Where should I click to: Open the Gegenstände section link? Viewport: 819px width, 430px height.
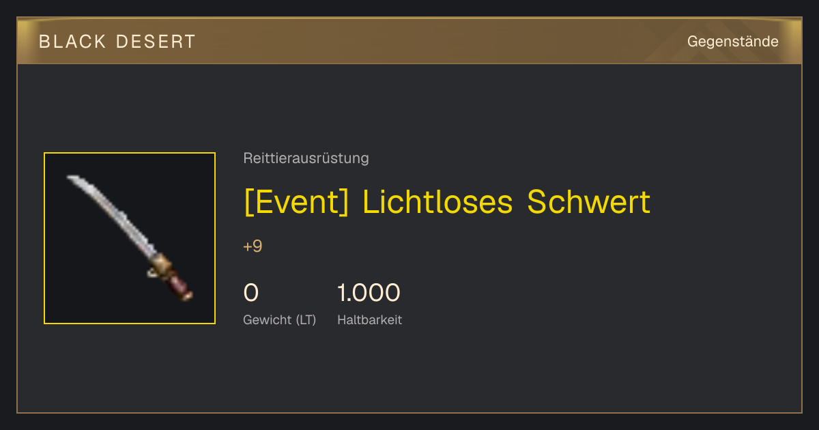732,42
